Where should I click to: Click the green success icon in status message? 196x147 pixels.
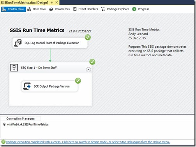[x=3, y=142]
